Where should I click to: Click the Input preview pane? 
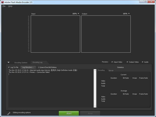tap(56, 34)
